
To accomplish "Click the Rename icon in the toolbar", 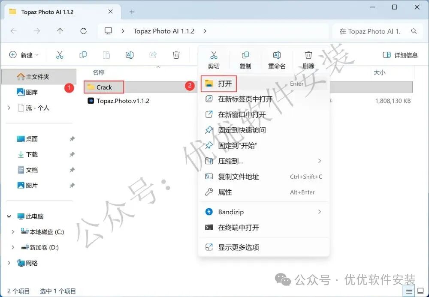I will pyautogui.click(x=130, y=55).
